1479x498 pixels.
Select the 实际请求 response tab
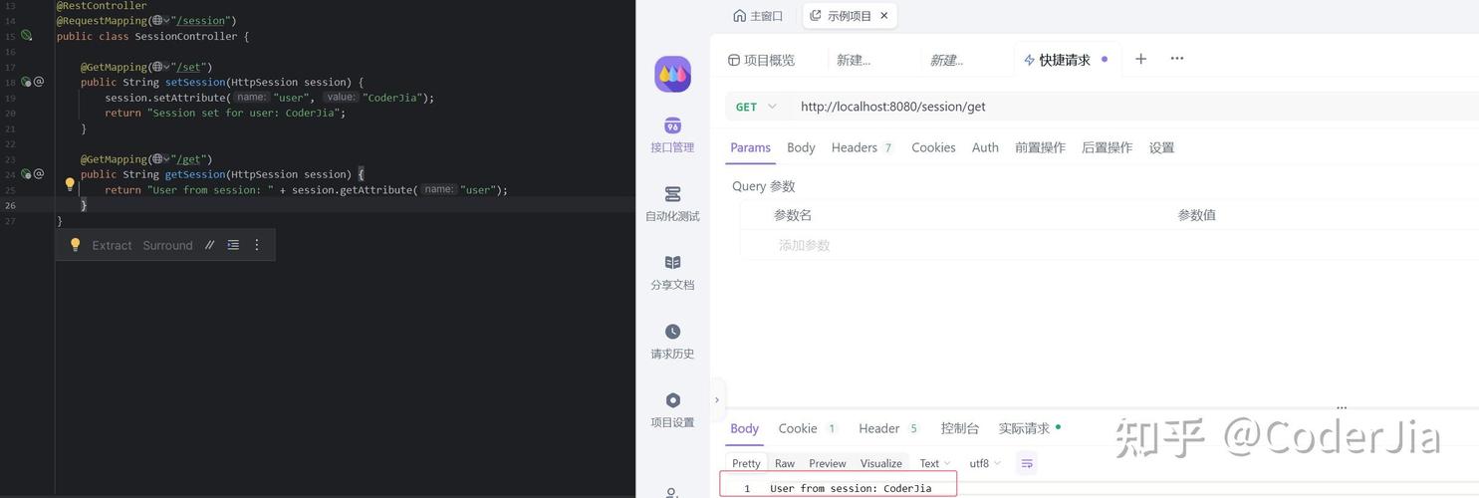[1030, 428]
